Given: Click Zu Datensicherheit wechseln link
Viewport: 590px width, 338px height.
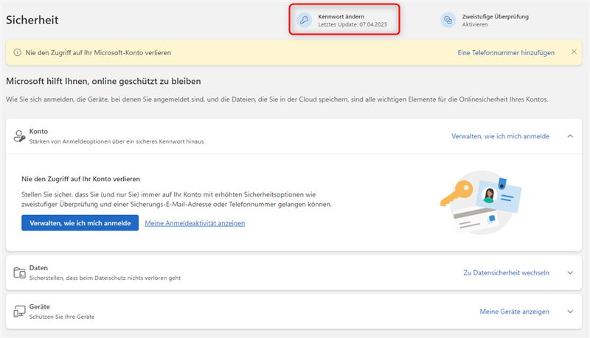Looking at the screenshot, I should coord(506,272).
